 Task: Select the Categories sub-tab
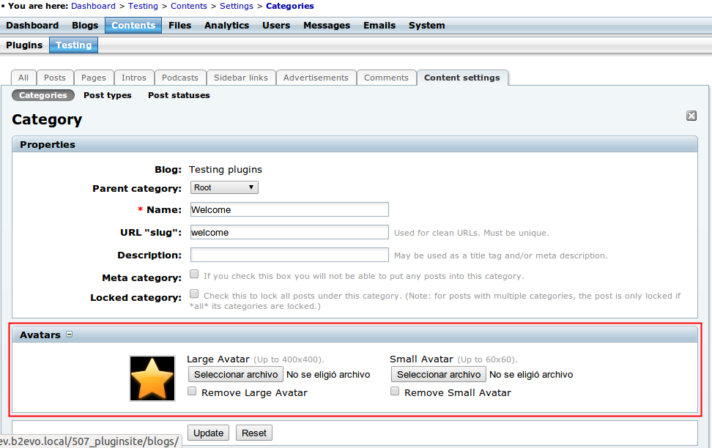(x=43, y=95)
